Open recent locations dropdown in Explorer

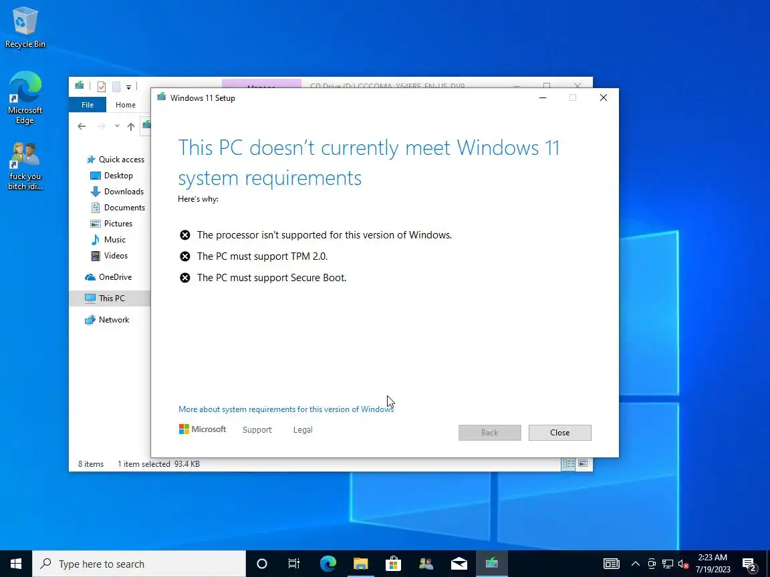point(117,126)
